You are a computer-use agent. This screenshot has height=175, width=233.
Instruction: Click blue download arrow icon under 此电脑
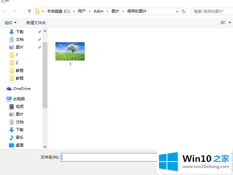[x=12, y=130]
